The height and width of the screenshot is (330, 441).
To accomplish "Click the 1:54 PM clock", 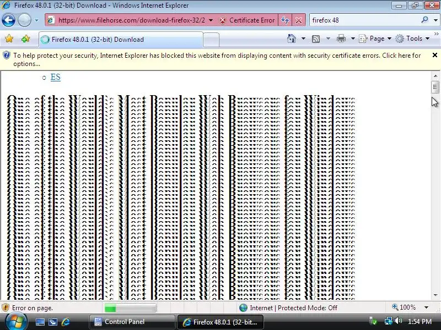I will point(420,322).
